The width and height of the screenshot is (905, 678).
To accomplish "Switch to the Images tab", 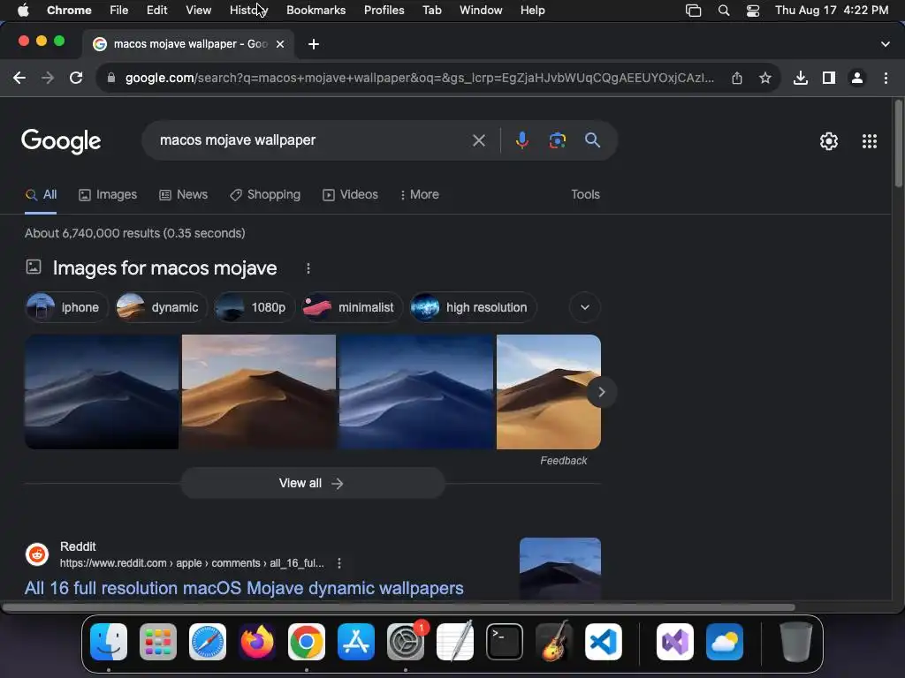I will (x=108, y=195).
